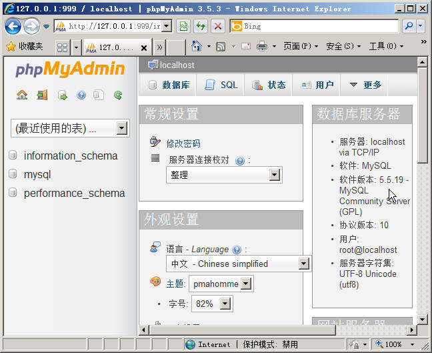Image resolution: width=432 pixels, height=353 pixels.
Task: Expand the address bar history dropdown
Action: pyautogui.click(x=166, y=26)
